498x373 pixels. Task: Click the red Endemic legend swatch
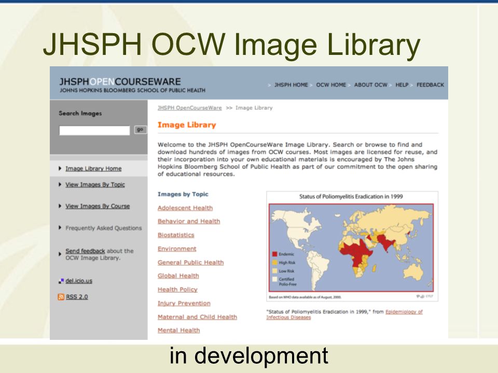[x=275, y=254]
